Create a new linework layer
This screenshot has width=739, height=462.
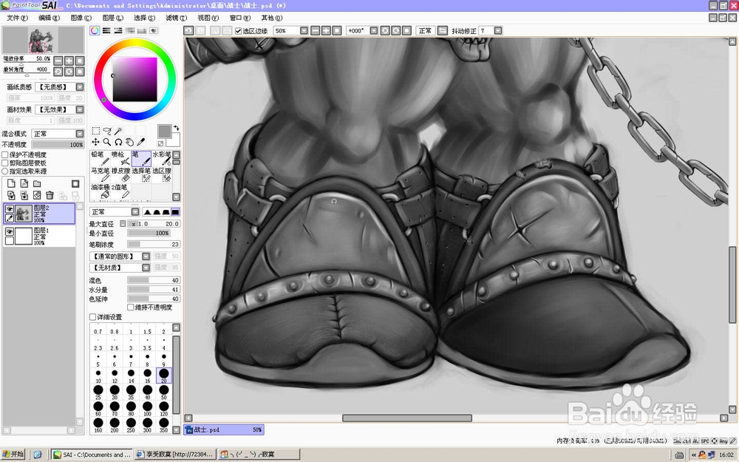point(24,183)
